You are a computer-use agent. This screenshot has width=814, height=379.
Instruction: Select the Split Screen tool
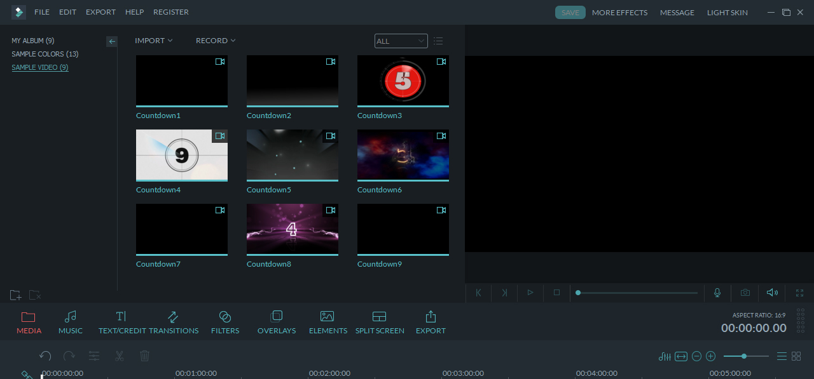pos(380,322)
